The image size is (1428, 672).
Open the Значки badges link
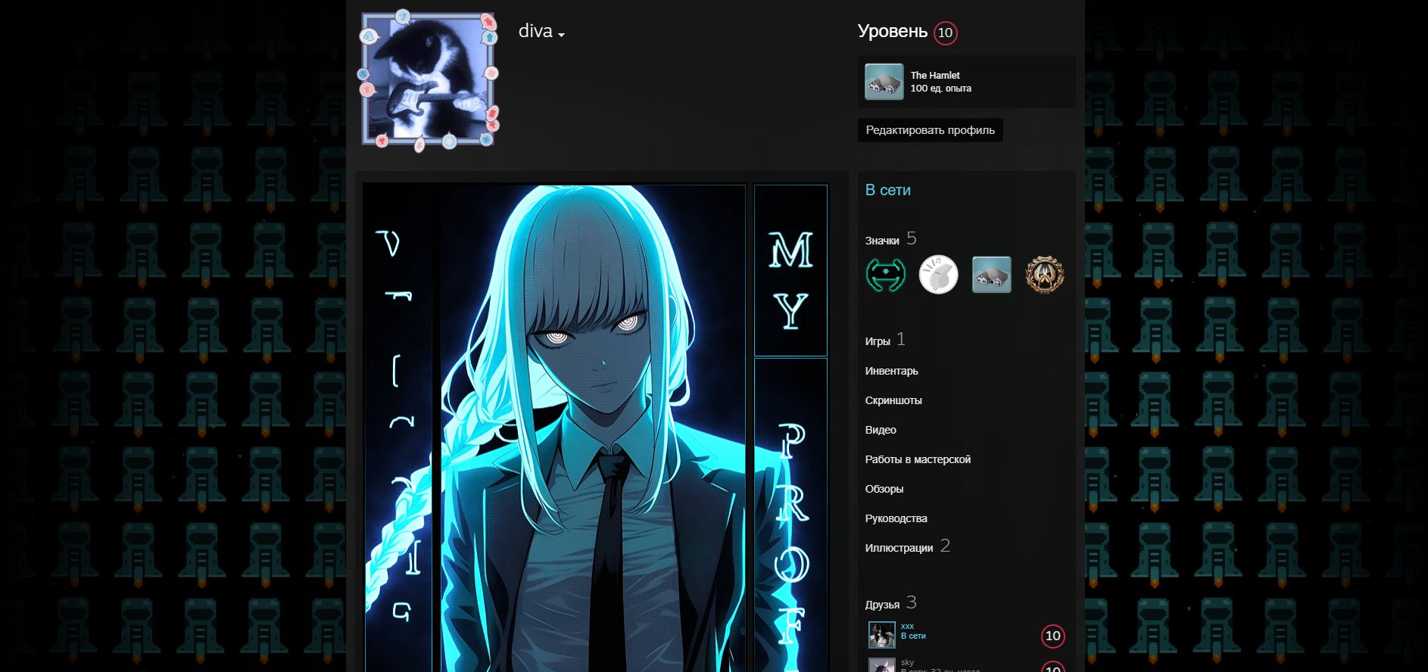(x=882, y=241)
